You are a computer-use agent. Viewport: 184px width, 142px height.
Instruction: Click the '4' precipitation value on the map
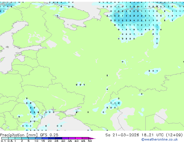(134, 20)
